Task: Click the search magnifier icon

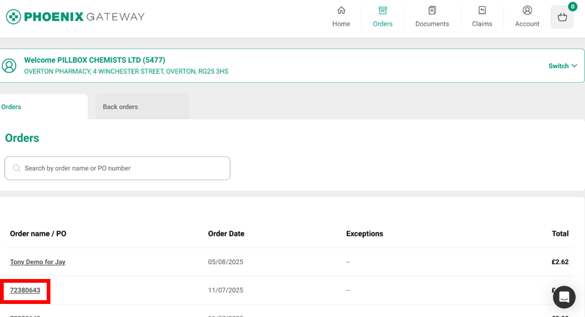Action: point(17,168)
